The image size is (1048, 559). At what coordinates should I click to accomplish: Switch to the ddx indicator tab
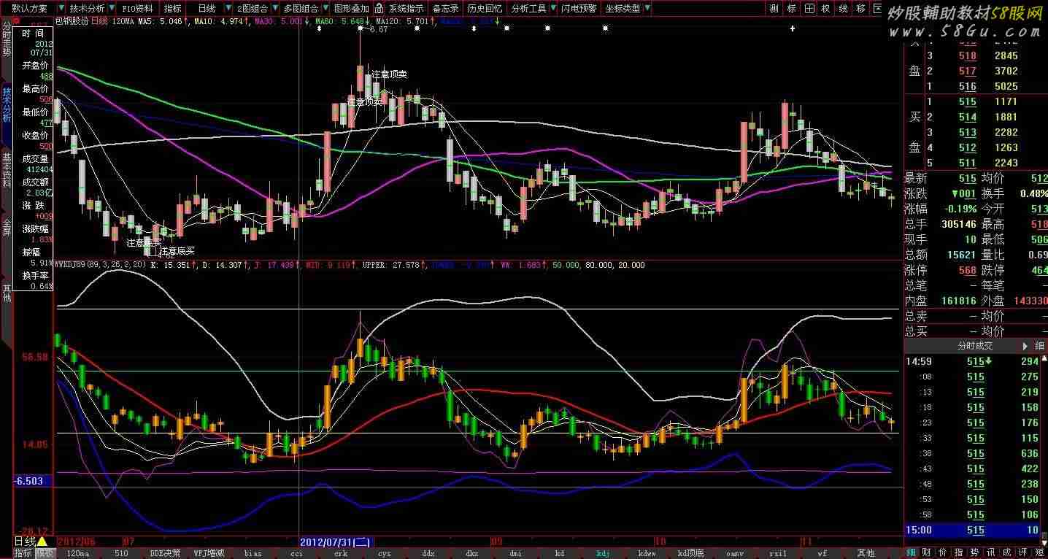click(428, 553)
